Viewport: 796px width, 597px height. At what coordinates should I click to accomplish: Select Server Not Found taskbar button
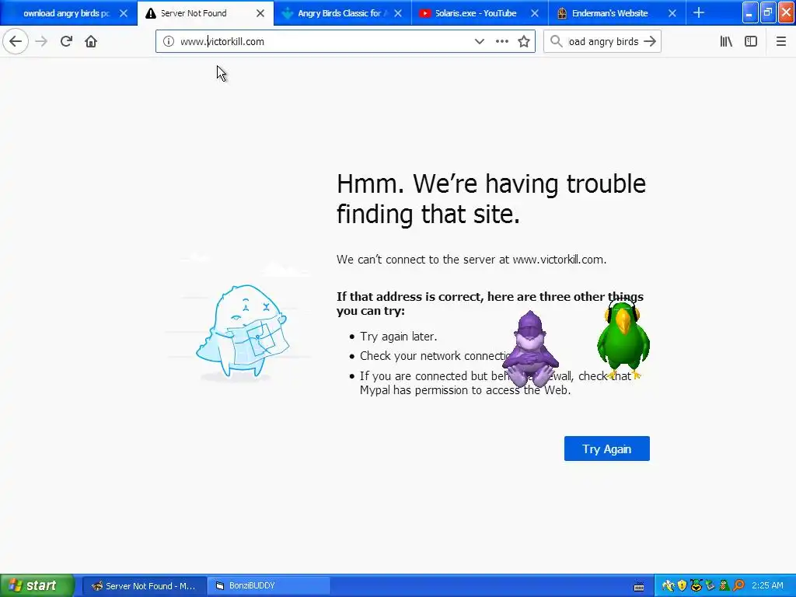144,586
